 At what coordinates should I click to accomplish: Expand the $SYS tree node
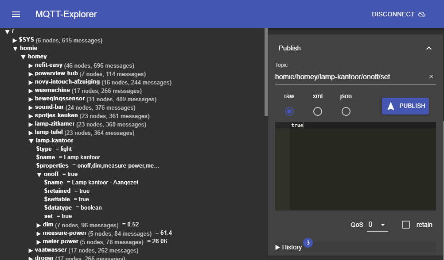coord(15,41)
